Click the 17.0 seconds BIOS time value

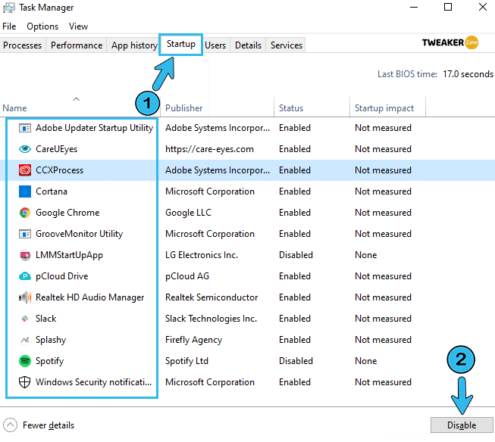coord(468,74)
